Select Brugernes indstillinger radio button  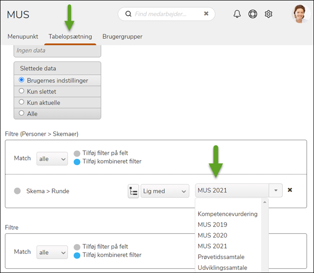(x=22, y=80)
